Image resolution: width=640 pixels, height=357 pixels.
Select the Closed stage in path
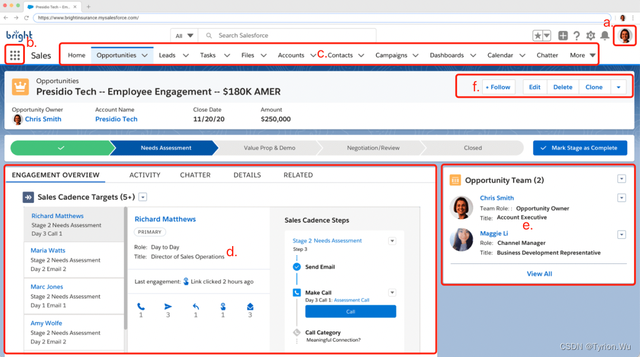(x=473, y=148)
